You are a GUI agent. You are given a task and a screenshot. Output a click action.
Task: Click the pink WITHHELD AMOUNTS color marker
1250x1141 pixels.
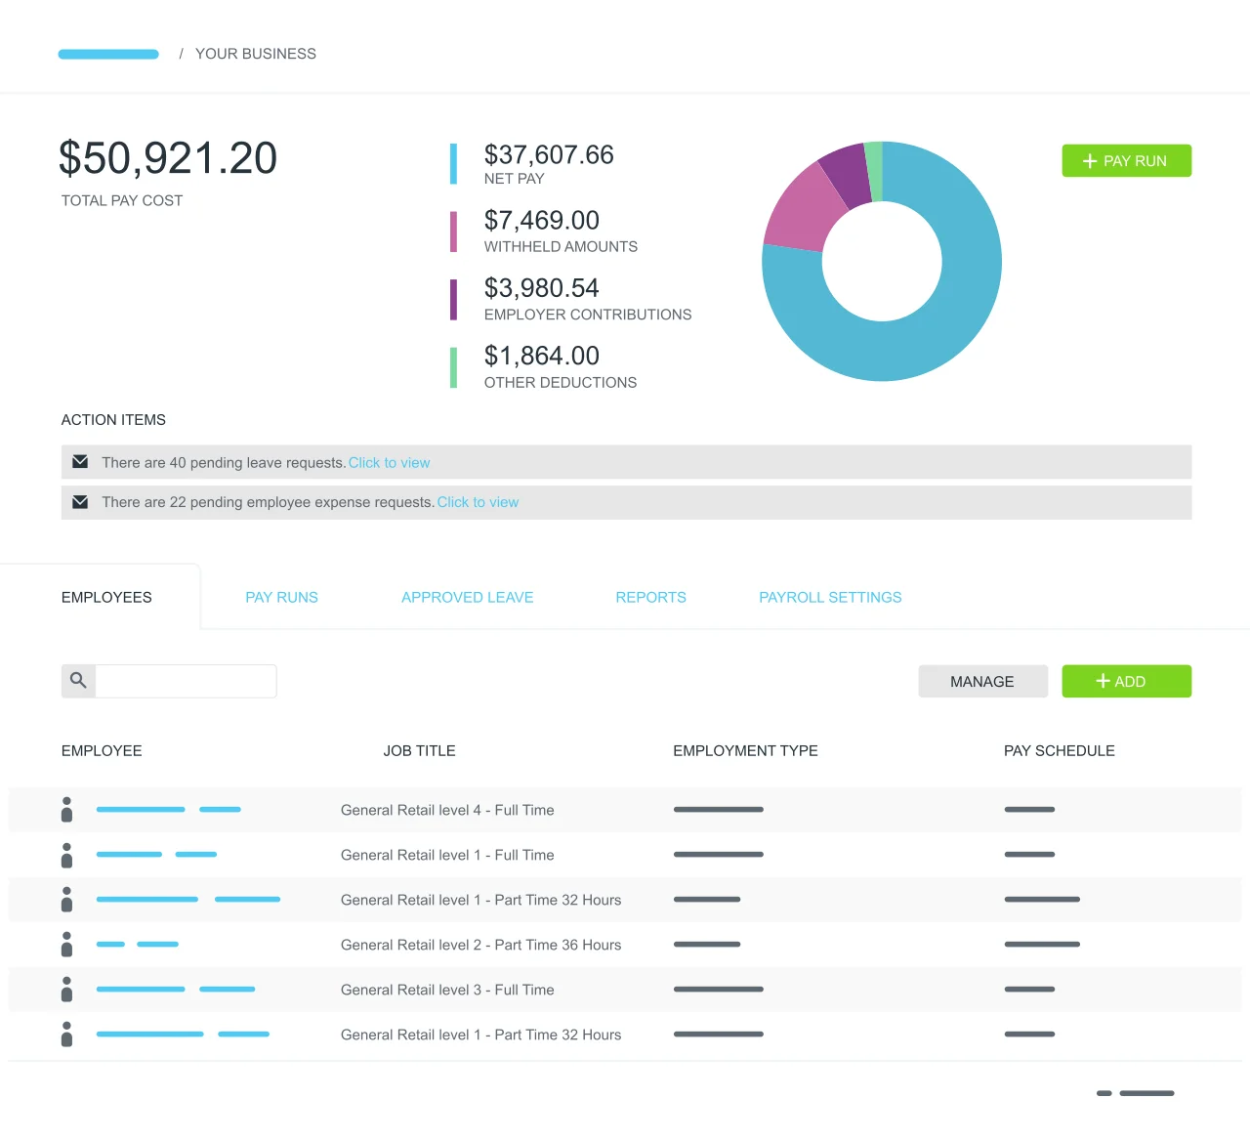pyautogui.click(x=454, y=231)
